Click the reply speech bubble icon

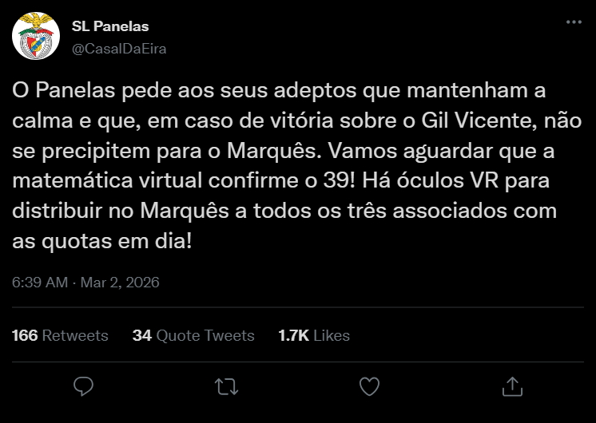pos(84,386)
